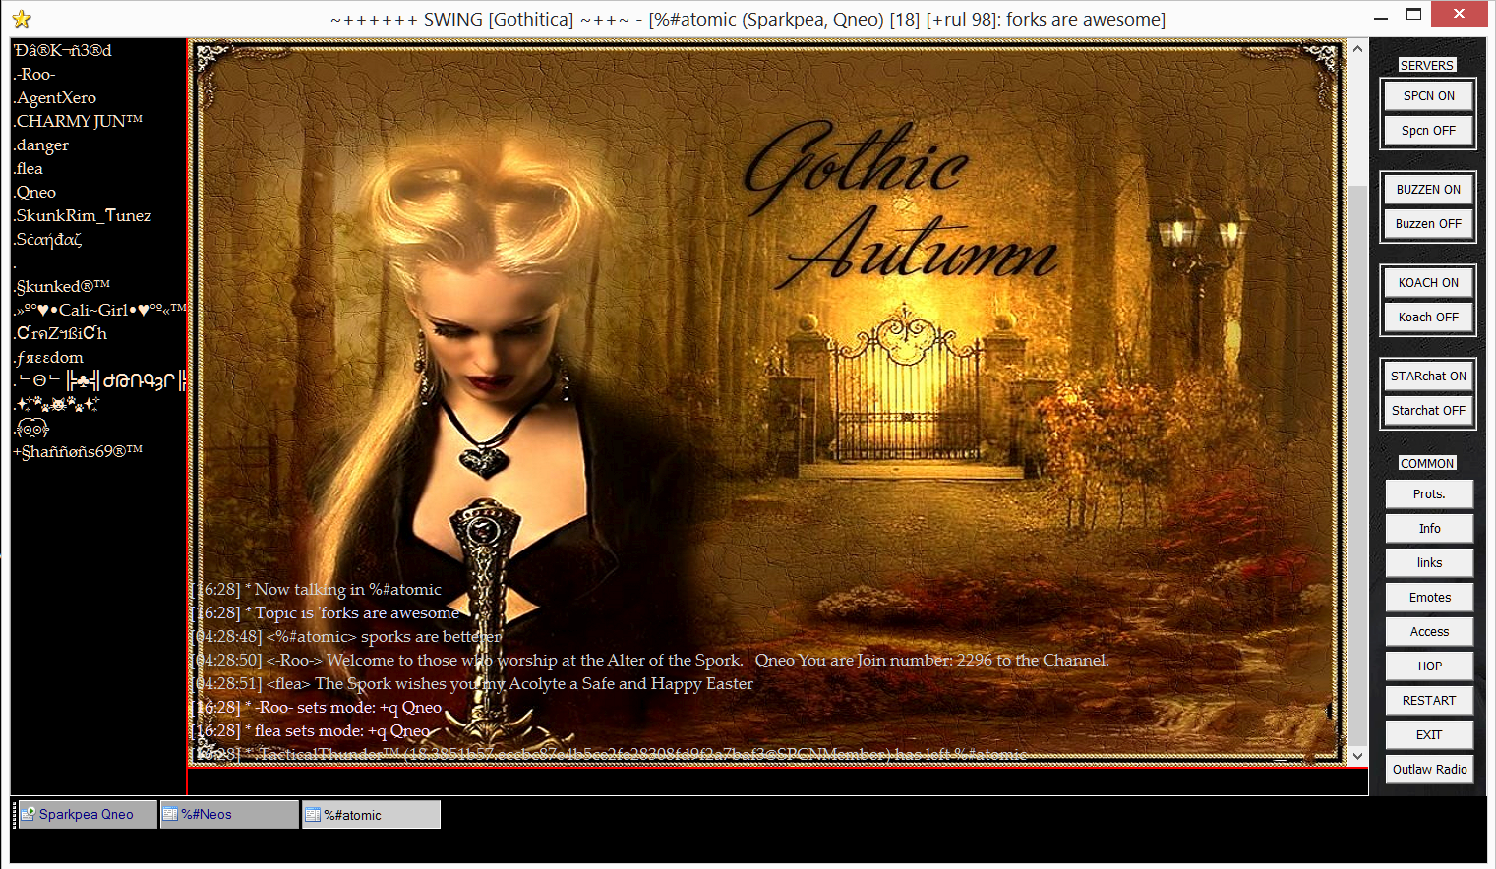Launch Outlaw Radio

coord(1428,770)
